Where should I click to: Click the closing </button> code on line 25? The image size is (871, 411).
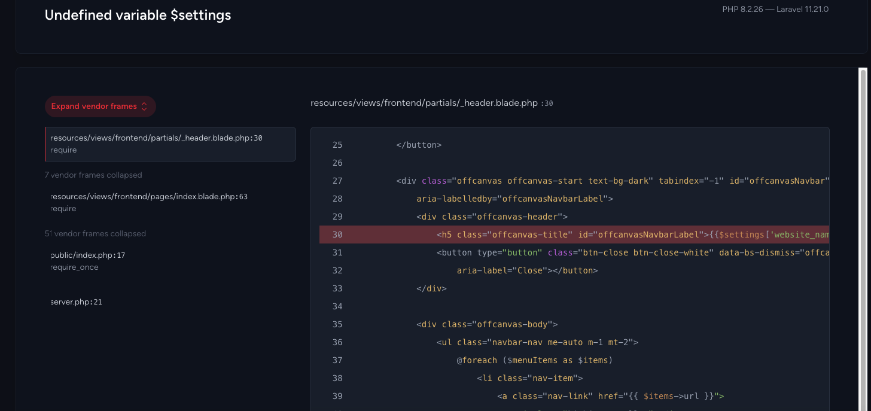point(419,145)
